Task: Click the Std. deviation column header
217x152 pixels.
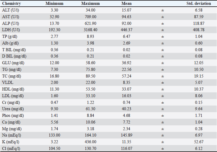Action: click(x=199, y=3)
